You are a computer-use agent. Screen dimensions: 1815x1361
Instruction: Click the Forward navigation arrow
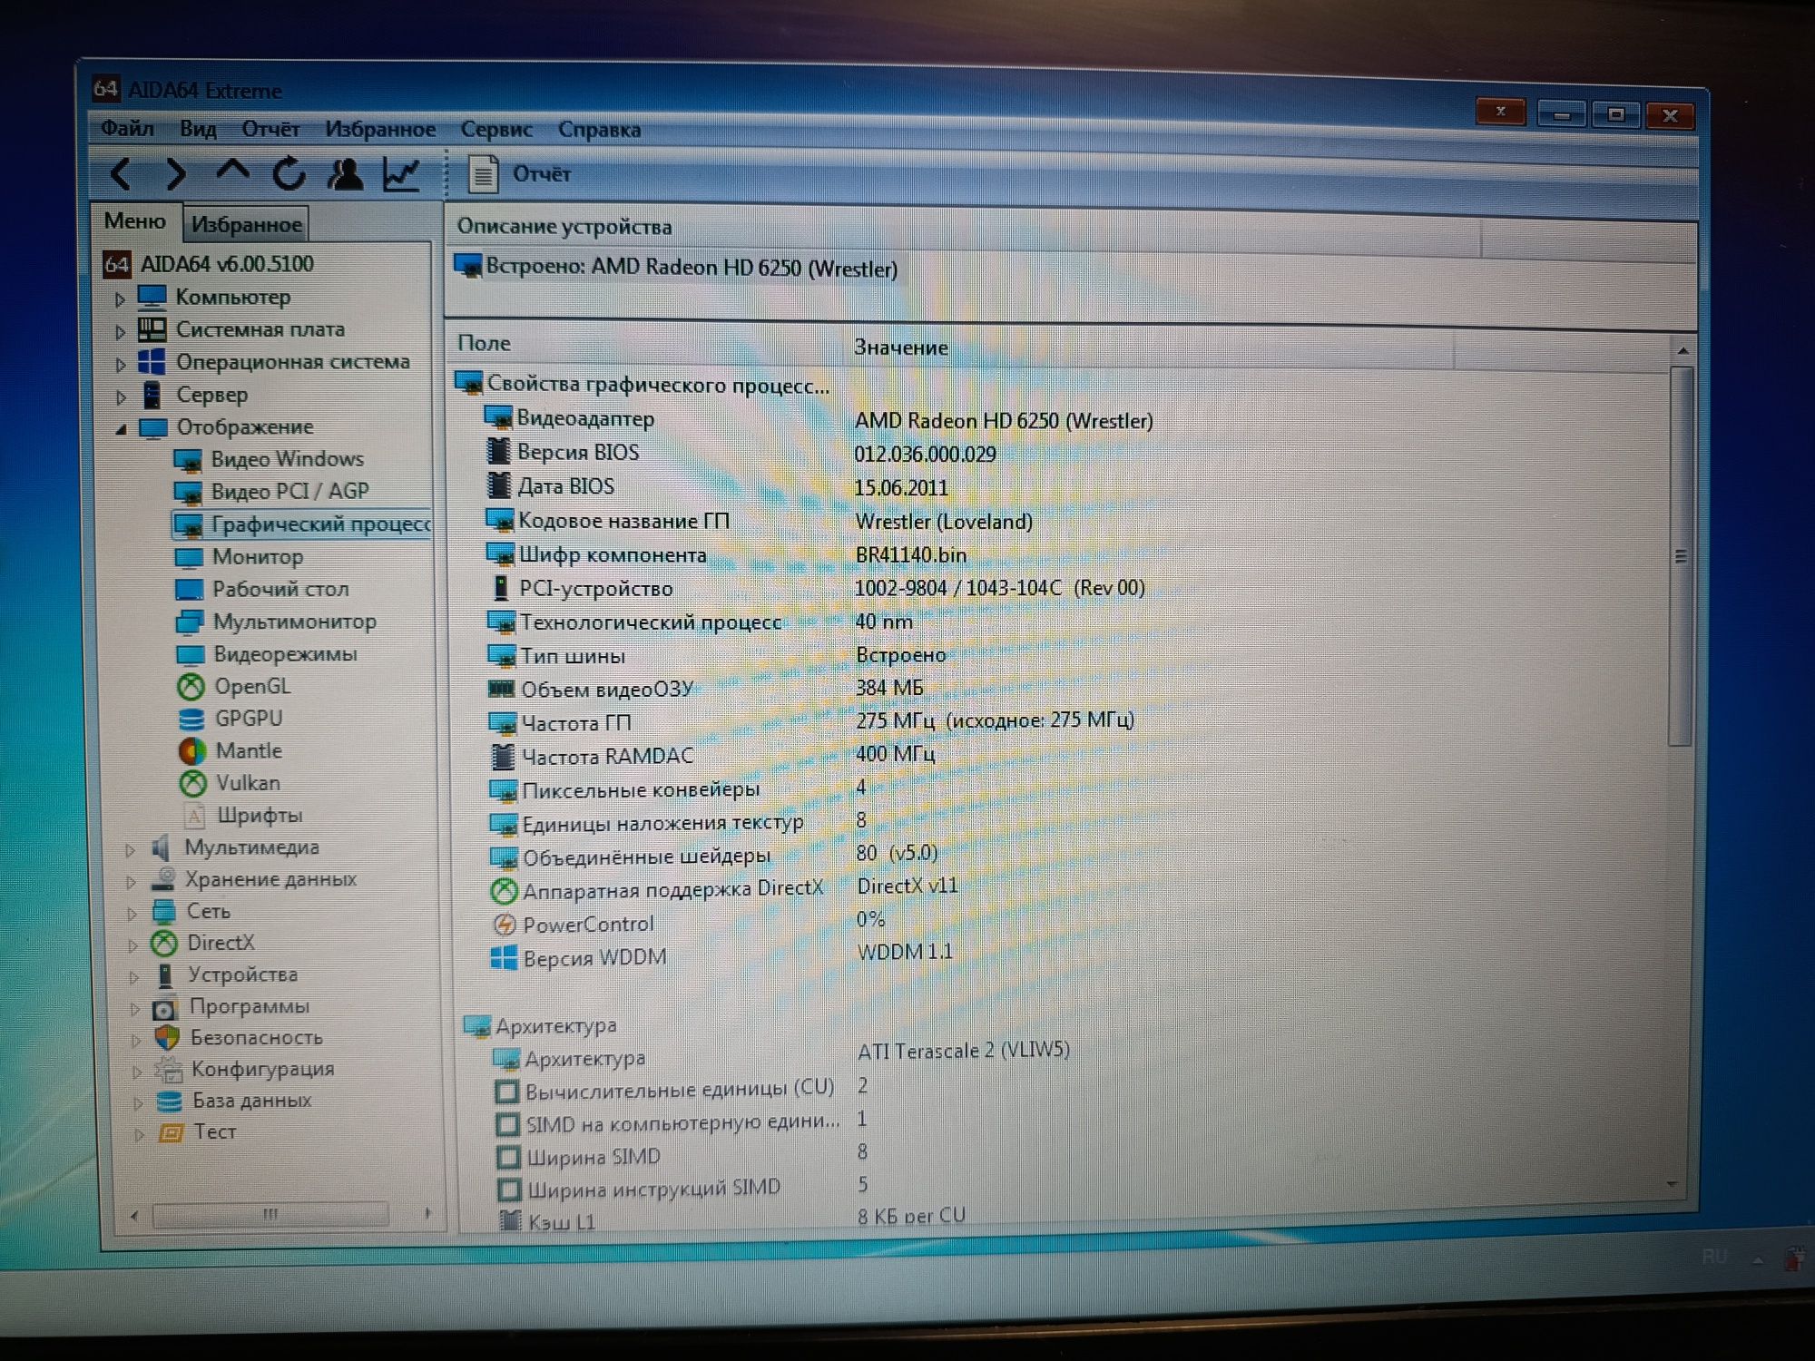tap(176, 173)
